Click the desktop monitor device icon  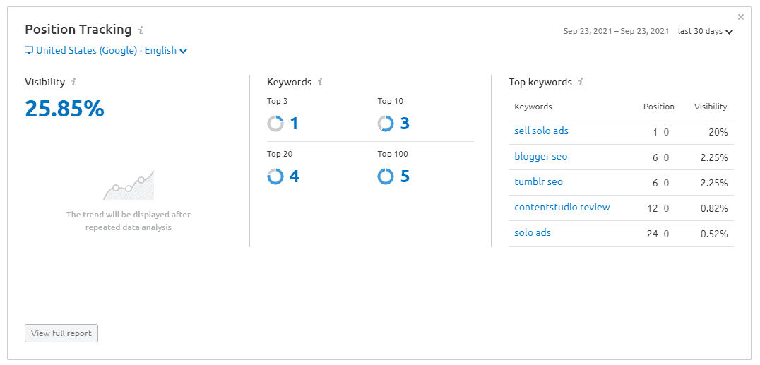(x=29, y=50)
